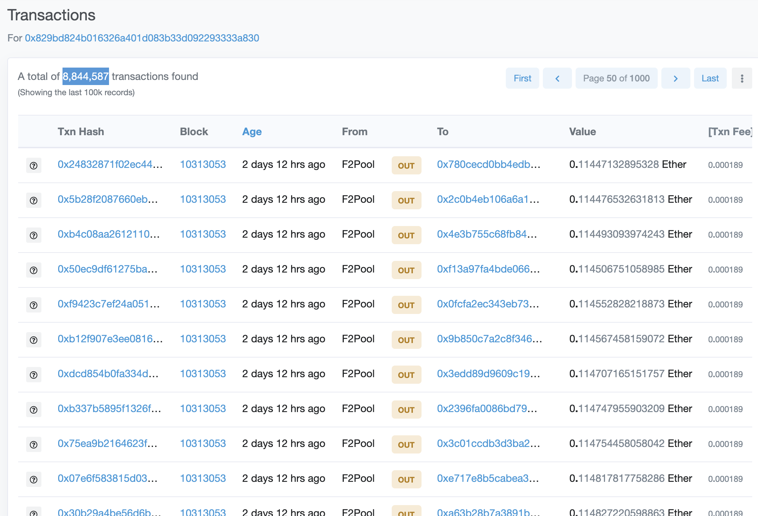Click value 0.114817817758286 Ether
Screen dimensions: 758x516
point(630,478)
